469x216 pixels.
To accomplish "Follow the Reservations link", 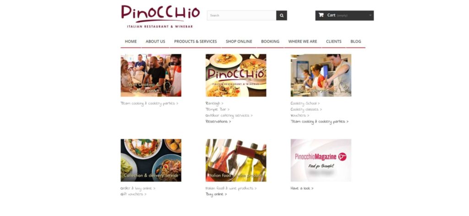I will click(218, 122).
